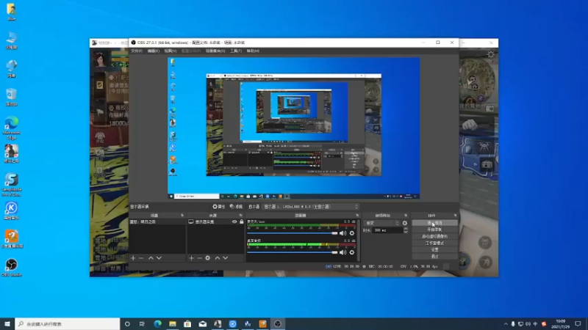Remove the selected scene with the minus icon
Image resolution: width=588 pixels, height=330 pixels.
point(141,258)
